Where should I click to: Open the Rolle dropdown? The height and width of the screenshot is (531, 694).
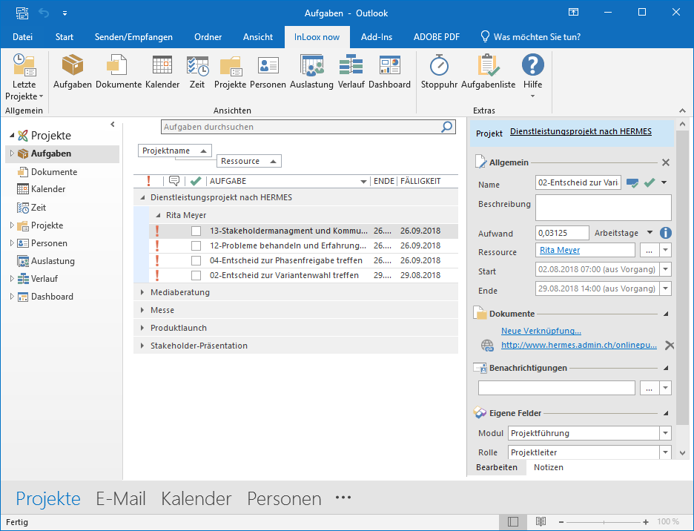665,452
